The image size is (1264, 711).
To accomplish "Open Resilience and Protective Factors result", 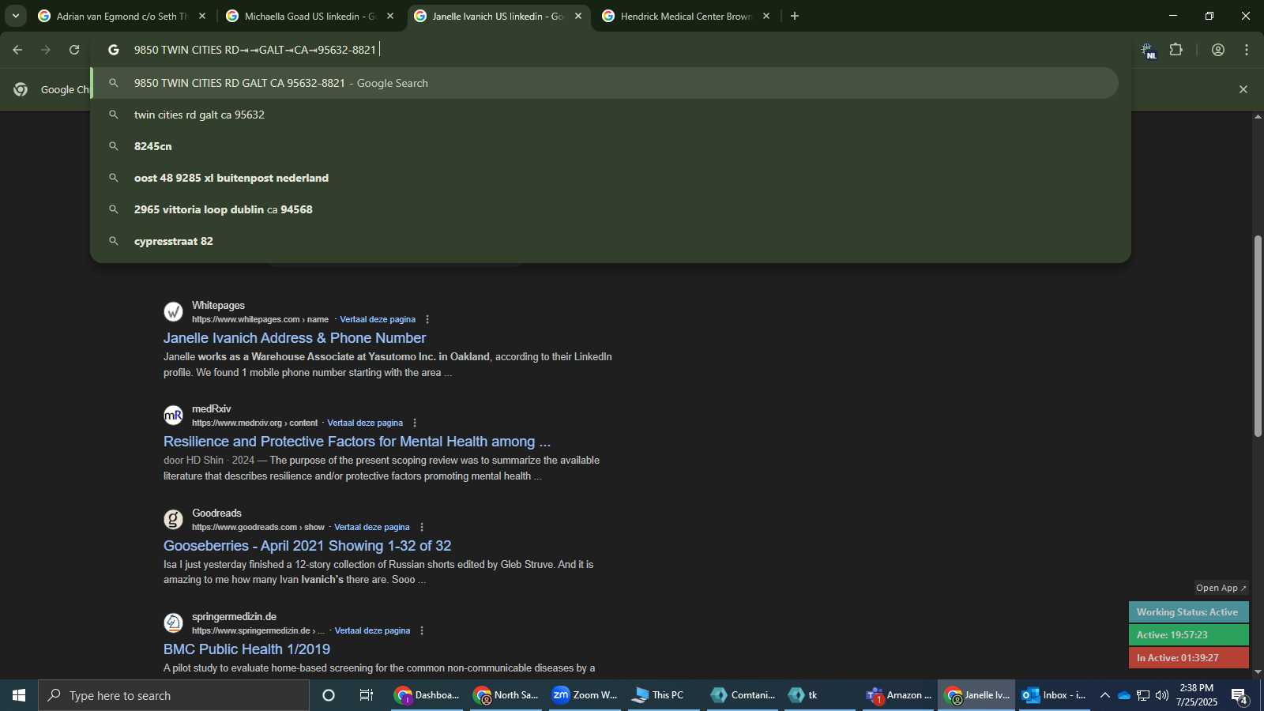I will (x=357, y=442).
